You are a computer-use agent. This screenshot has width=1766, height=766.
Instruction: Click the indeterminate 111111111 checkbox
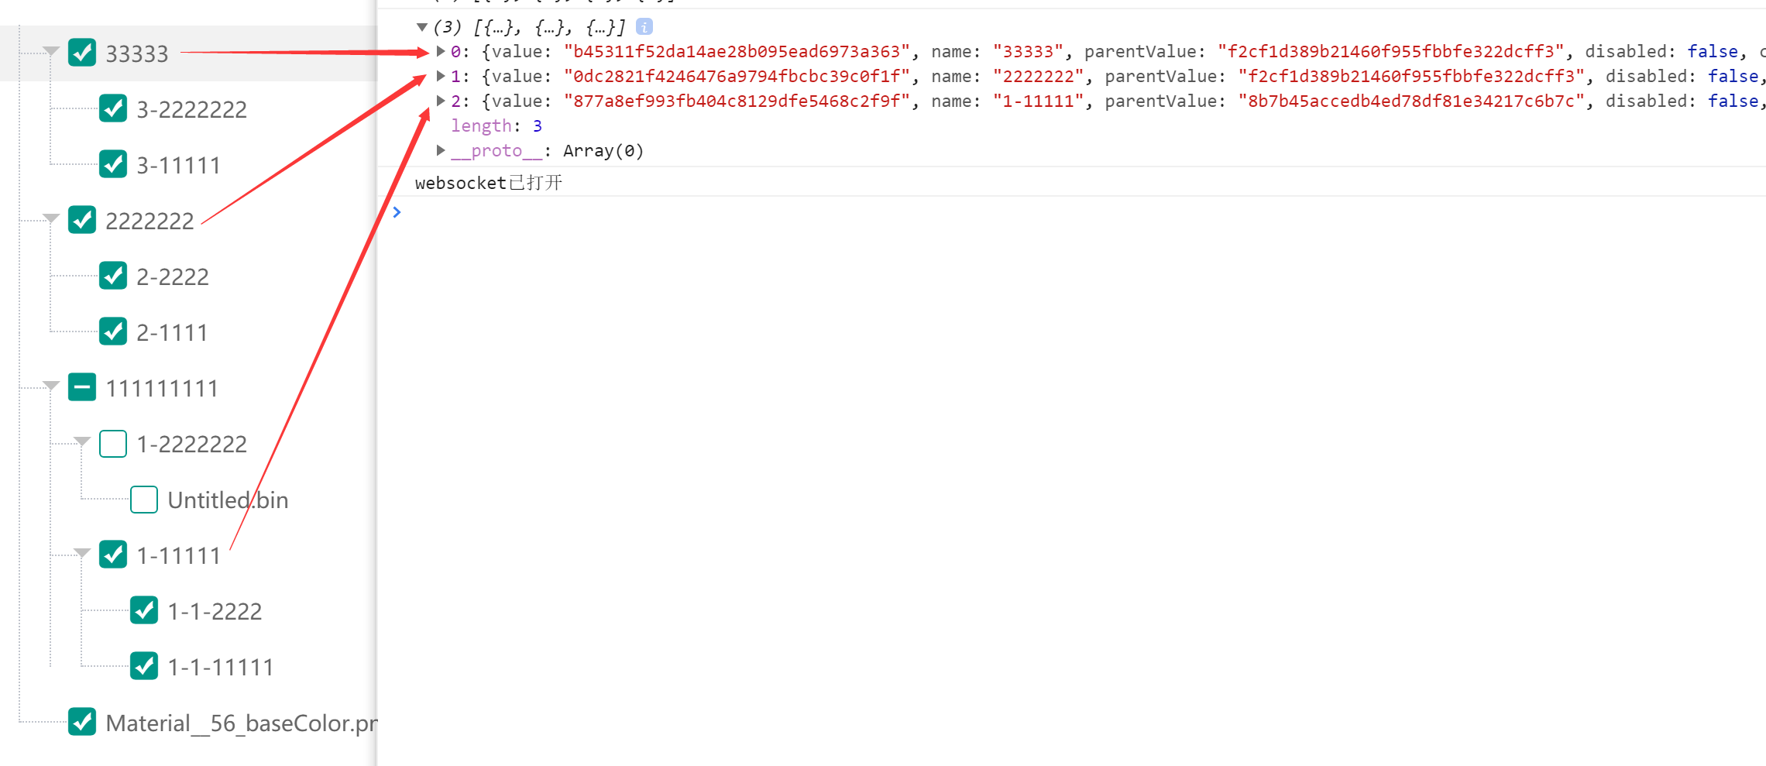(x=81, y=387)
